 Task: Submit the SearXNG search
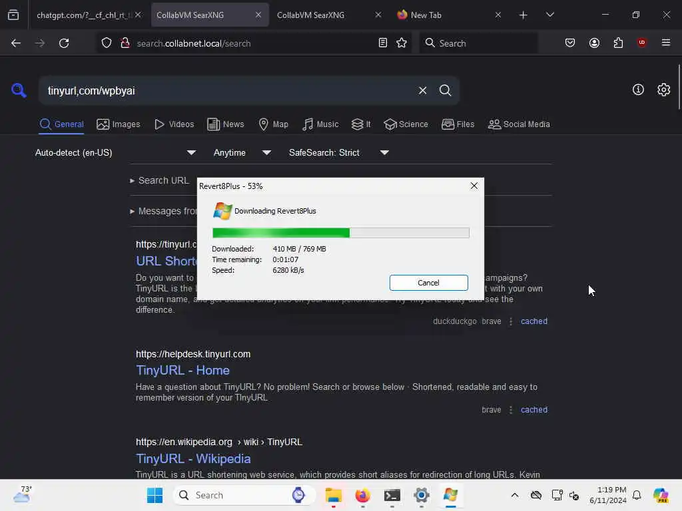coord(445,90)
